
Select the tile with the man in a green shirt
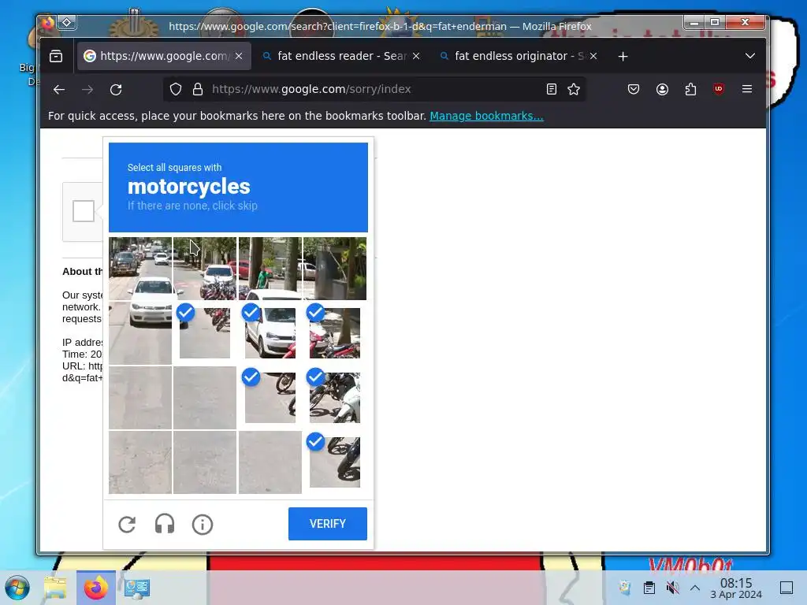[270, 269]
